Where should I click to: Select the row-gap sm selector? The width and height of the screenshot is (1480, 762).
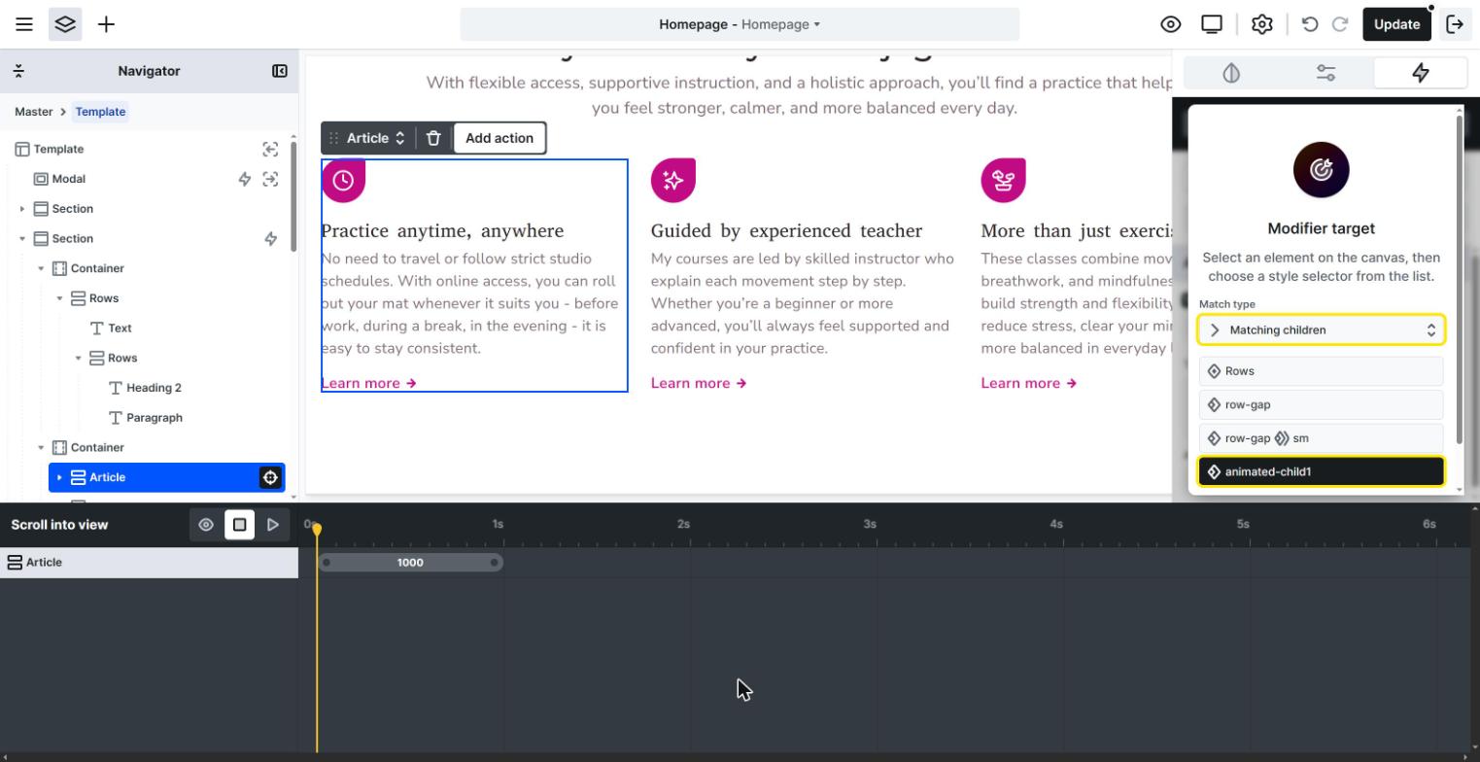(x=1322, y=438)
